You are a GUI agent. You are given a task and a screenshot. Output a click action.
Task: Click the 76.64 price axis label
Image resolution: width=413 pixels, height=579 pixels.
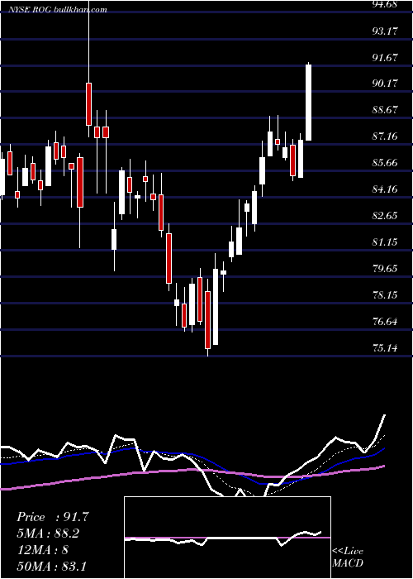click(386, 321)
